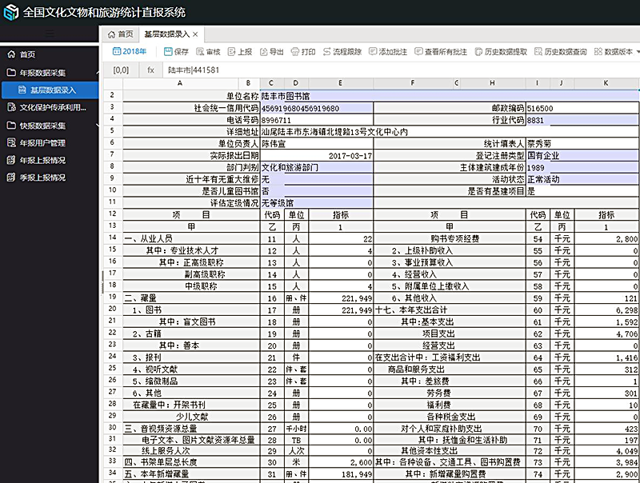The height and width of the screenshot is (483, 640).
Task: Select column header K
Action: pyautogui.click(x=606, y=83)
